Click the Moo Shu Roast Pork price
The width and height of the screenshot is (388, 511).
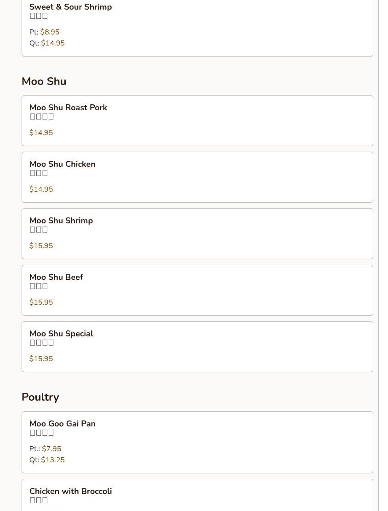(41, 133)
